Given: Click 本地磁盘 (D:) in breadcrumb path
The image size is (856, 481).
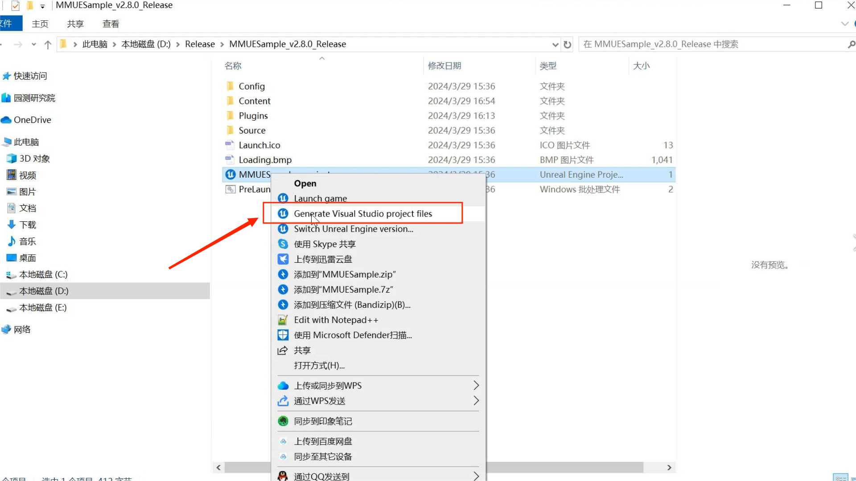Looking at the screenshot, I should click(x=146, y=44).
